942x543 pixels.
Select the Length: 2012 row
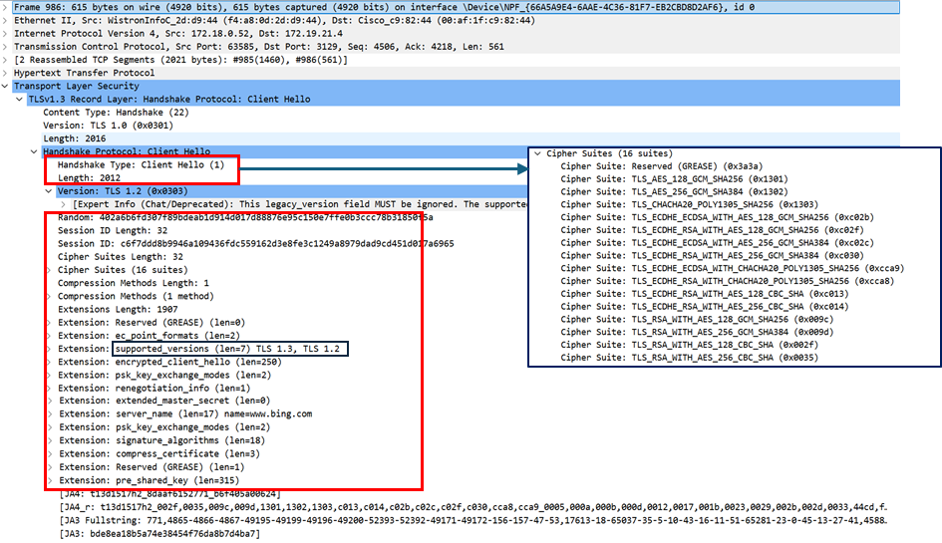[x=89, y=177]
